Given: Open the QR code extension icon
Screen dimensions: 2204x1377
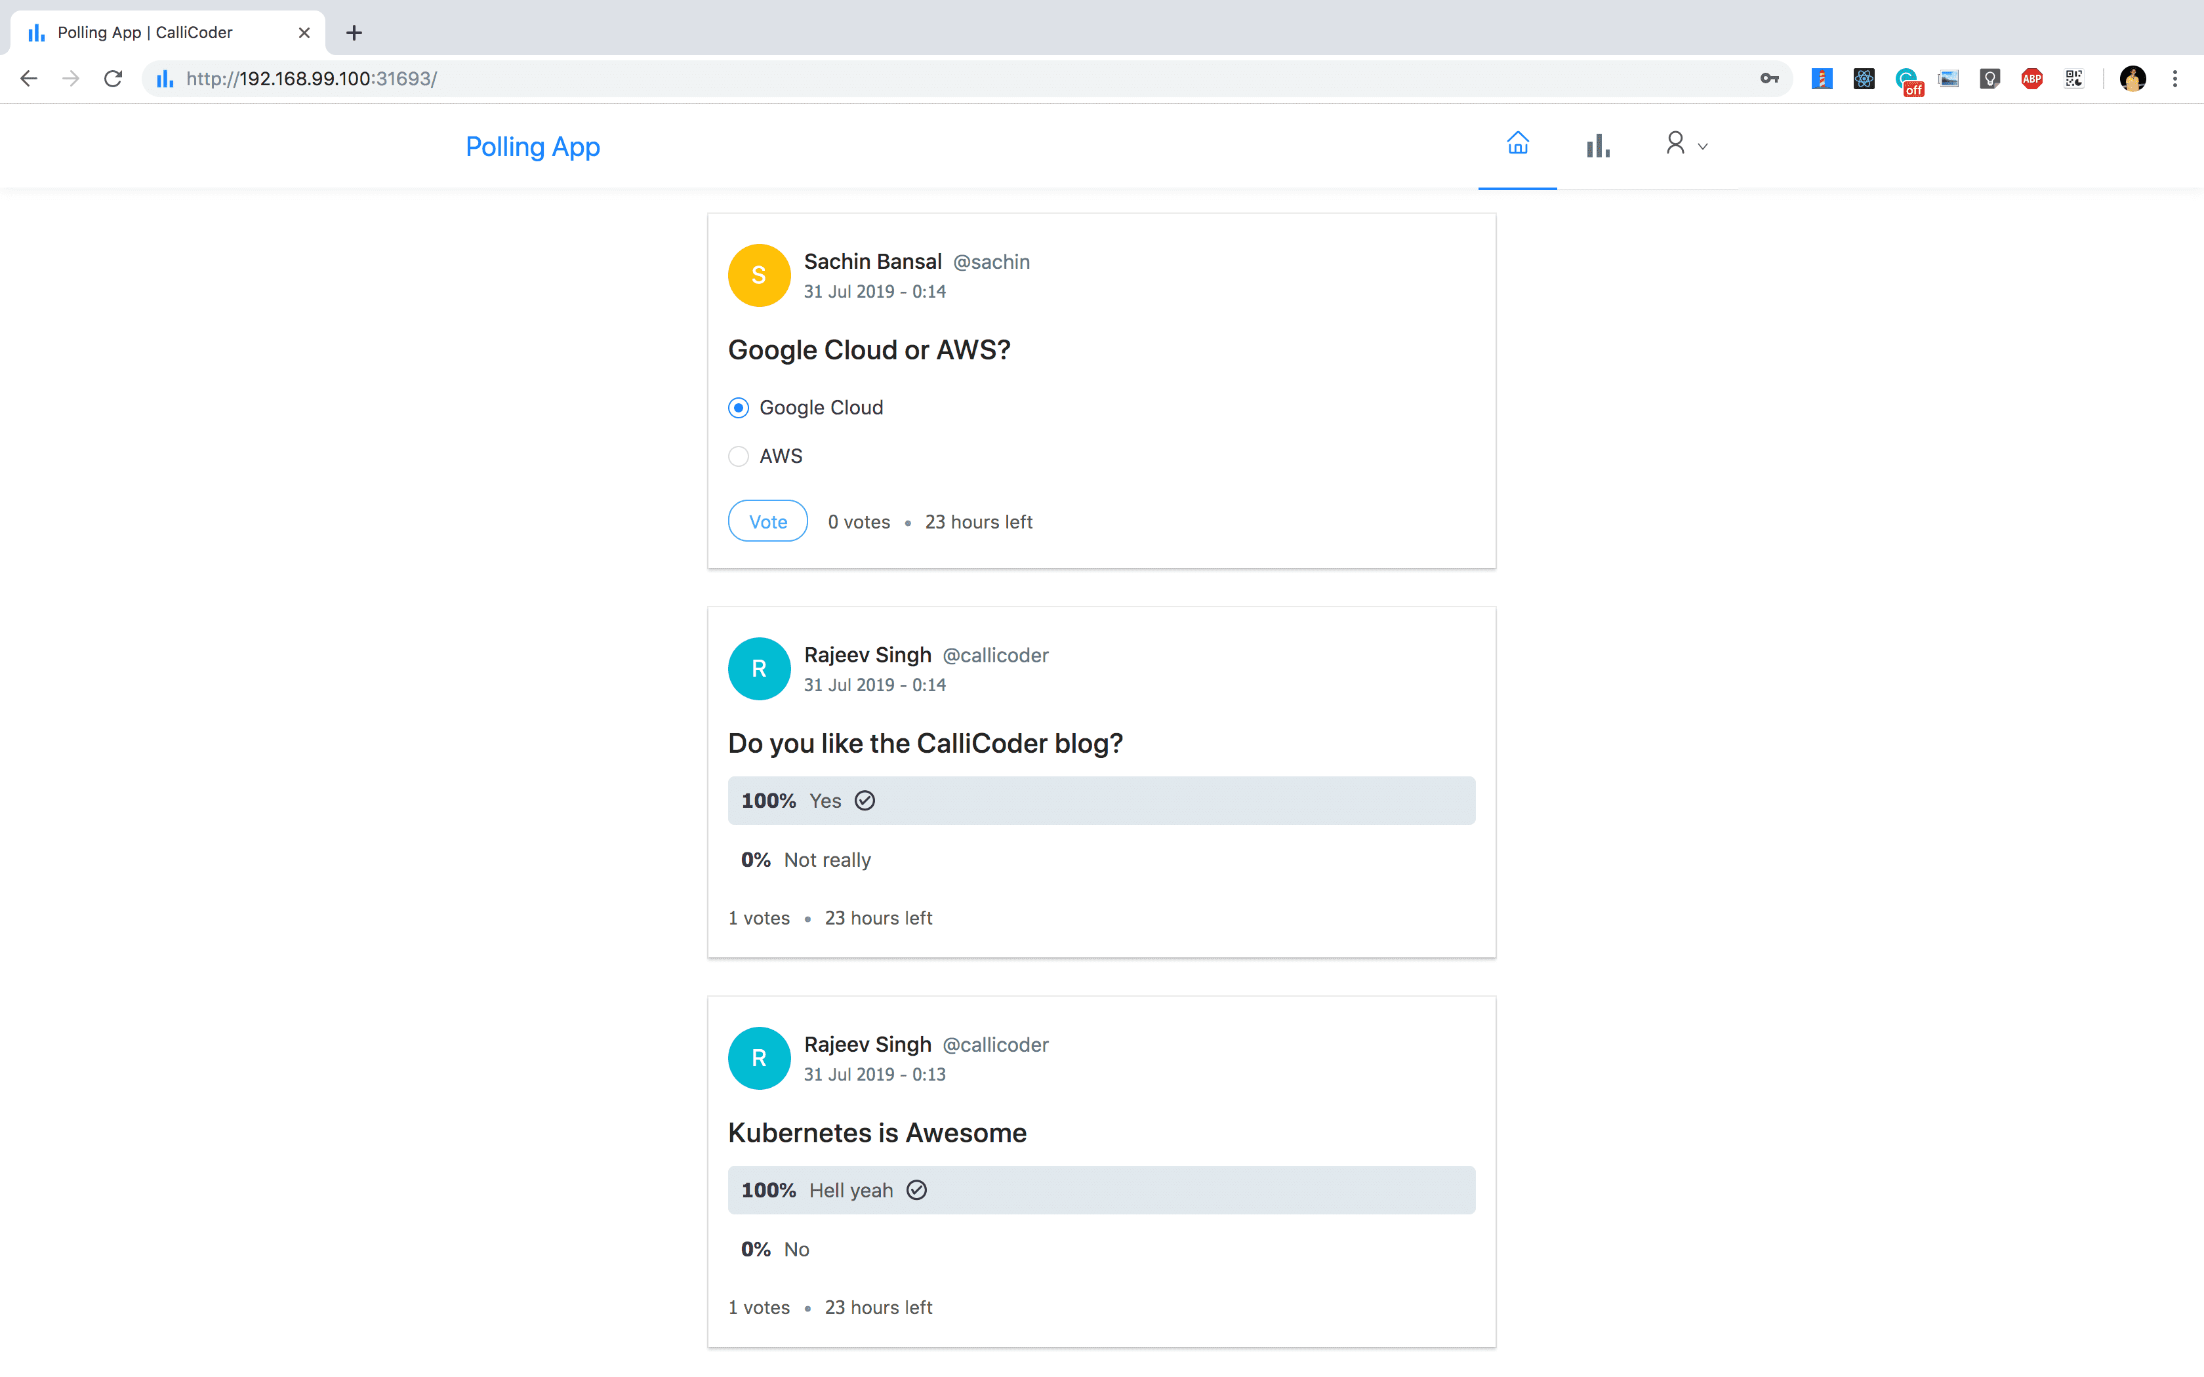Looking at the screenshot, I should [x=2073, y=78].
